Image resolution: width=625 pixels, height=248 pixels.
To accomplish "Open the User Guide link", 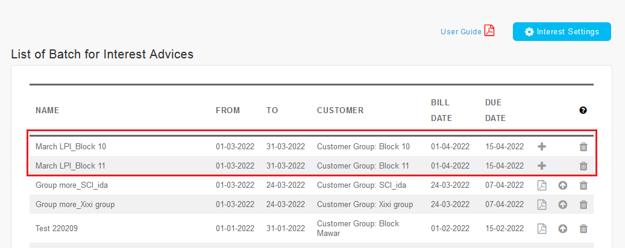I will [x=460, y=32].
